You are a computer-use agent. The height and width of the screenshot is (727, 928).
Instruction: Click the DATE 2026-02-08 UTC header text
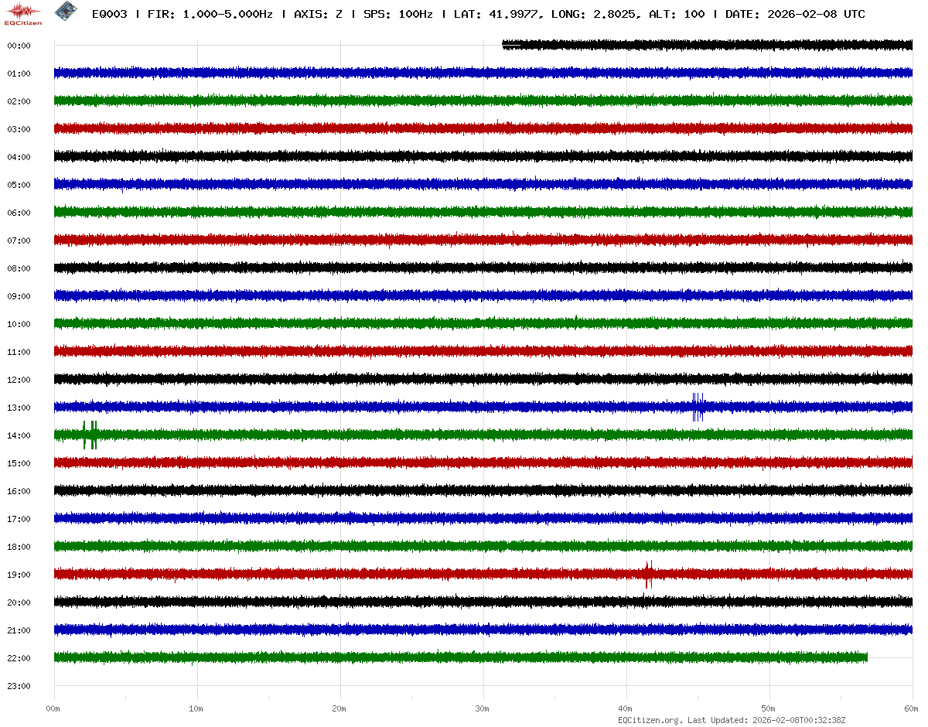[x=795, y=14]
